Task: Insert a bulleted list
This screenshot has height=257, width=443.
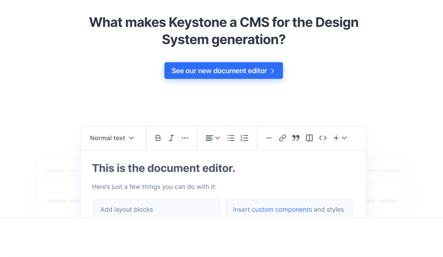Action: [x=231, y=138]
